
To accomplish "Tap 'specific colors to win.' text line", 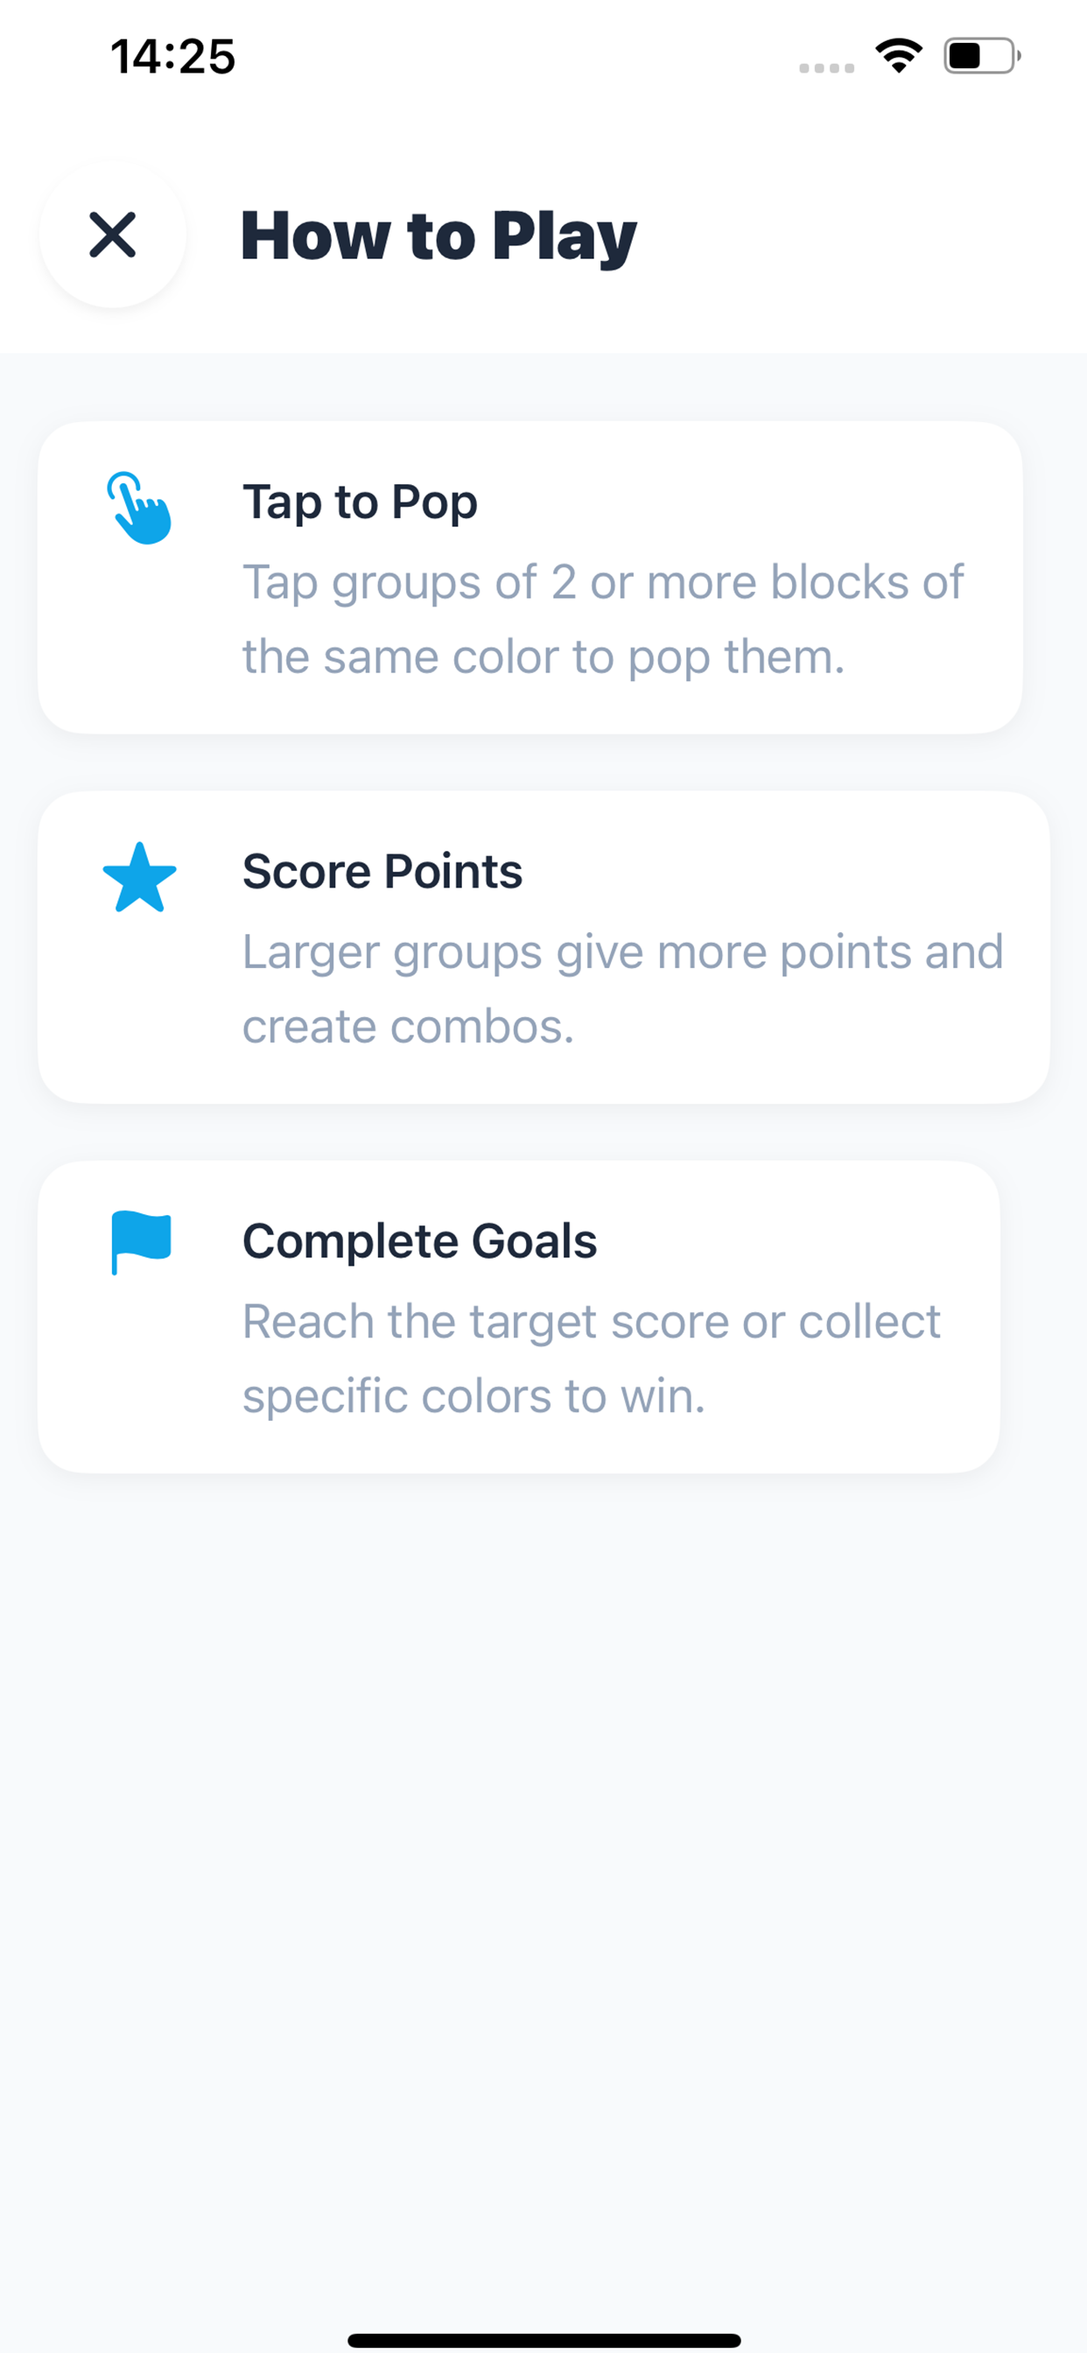I will [473, 1395].
